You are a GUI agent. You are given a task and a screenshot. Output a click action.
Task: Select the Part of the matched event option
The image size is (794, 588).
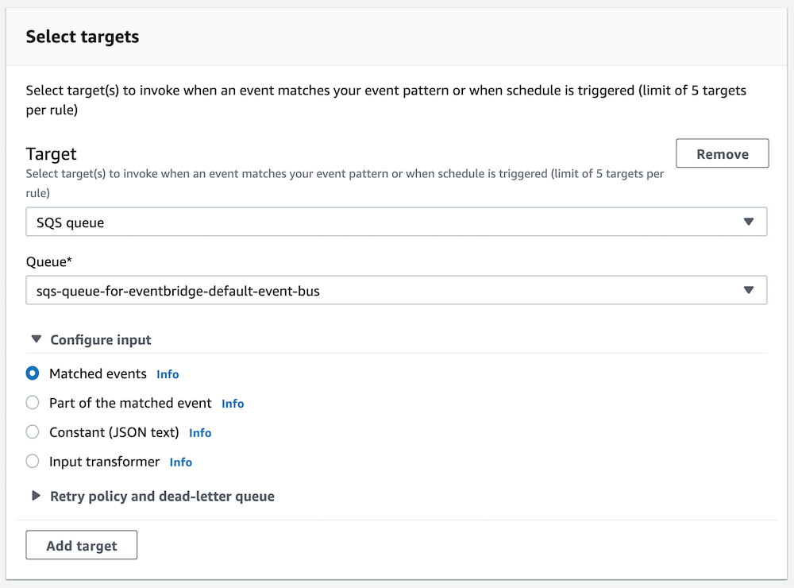point(32,403)
